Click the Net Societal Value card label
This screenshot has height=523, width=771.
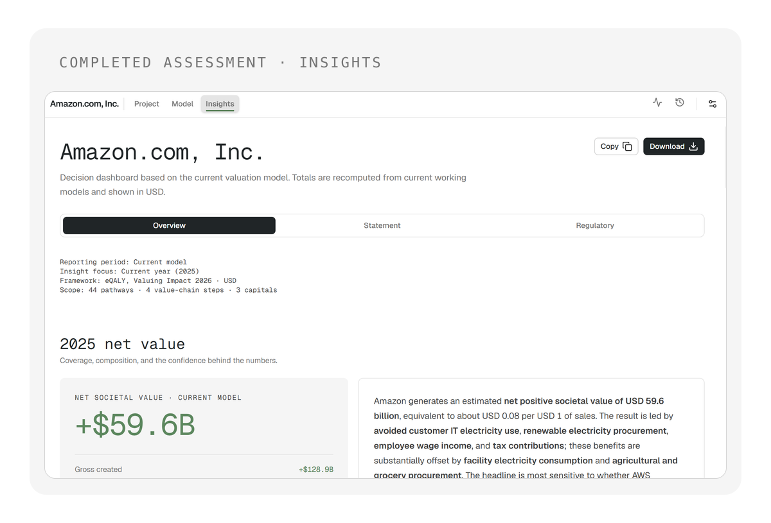pyautogui.click(x=158, y=398)
